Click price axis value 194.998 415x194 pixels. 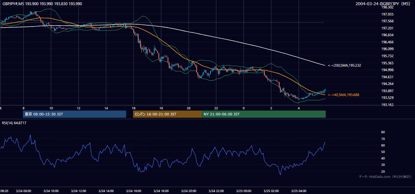pyautogui.click(x=387, y=70)
